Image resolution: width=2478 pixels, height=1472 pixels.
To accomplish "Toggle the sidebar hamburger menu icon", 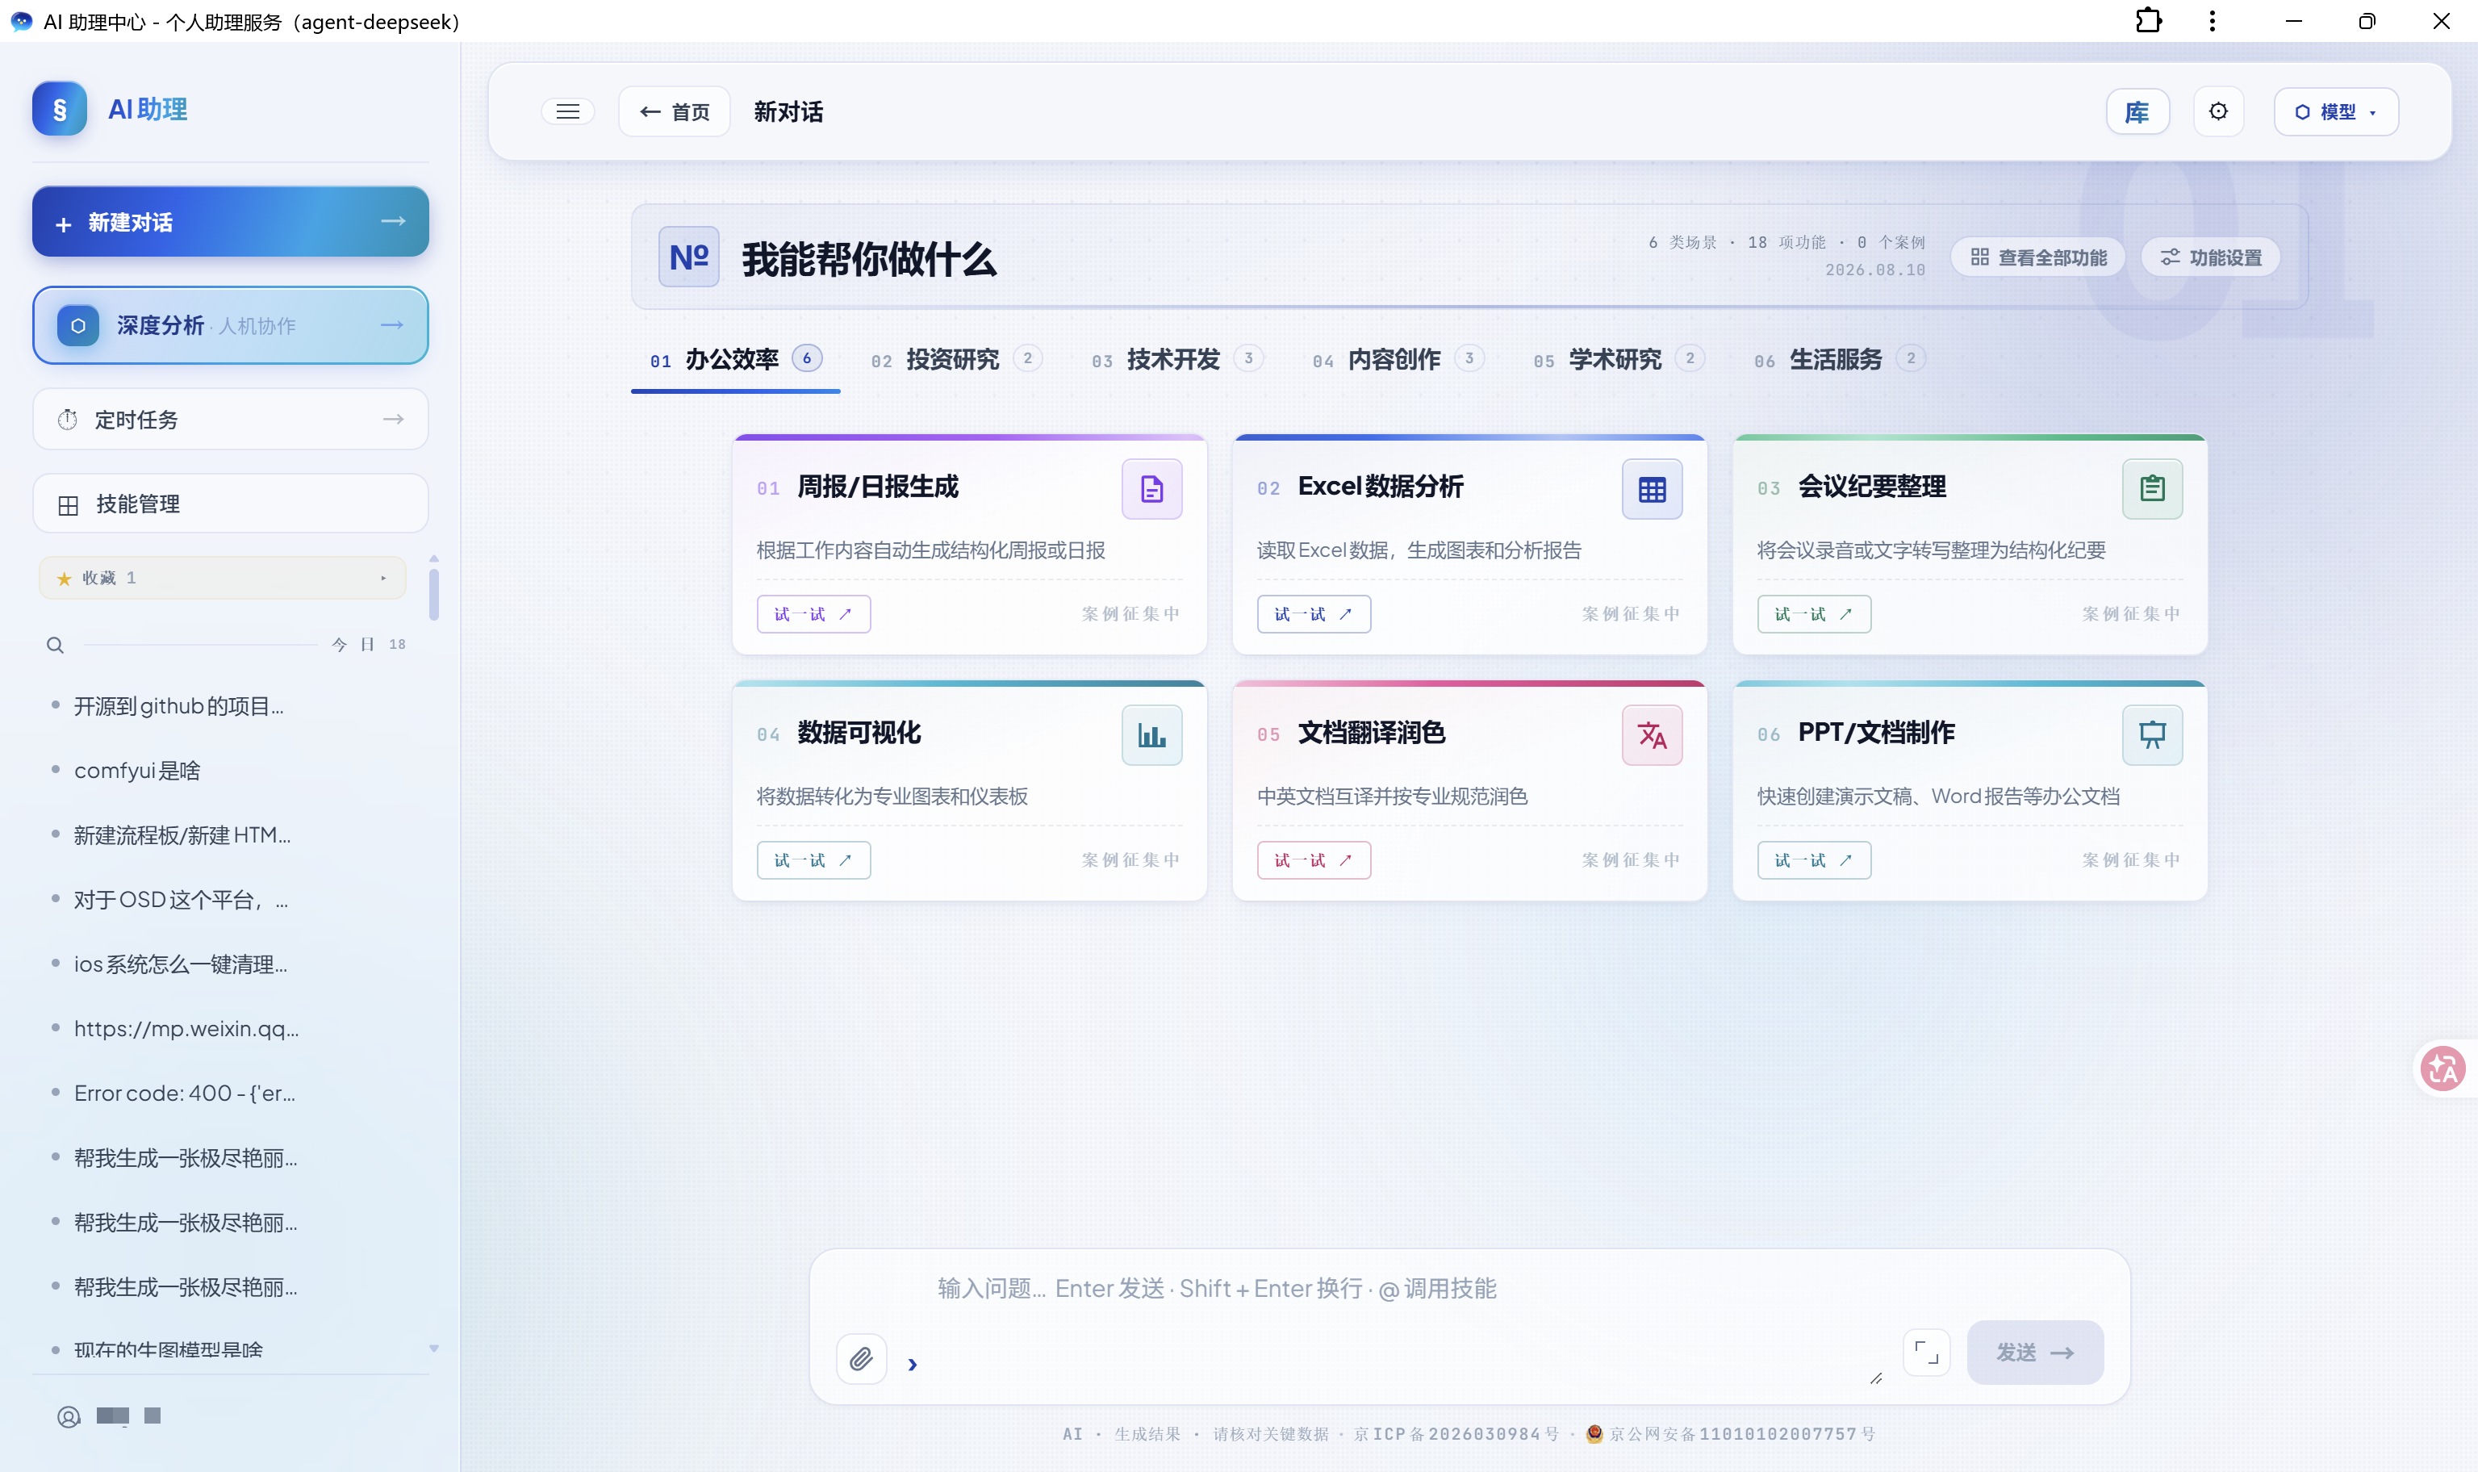I will (x=567, y=111).
